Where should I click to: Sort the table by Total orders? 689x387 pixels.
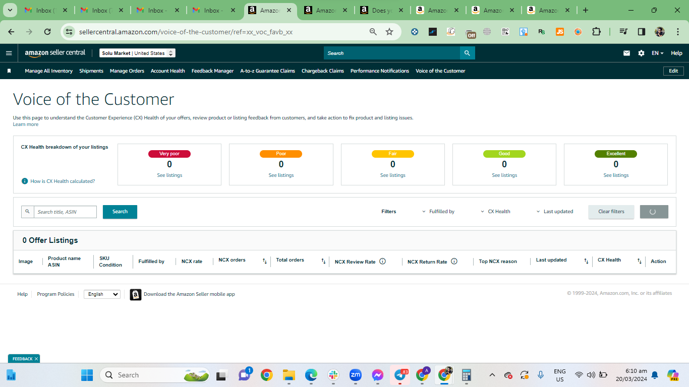tap(323, 261)
